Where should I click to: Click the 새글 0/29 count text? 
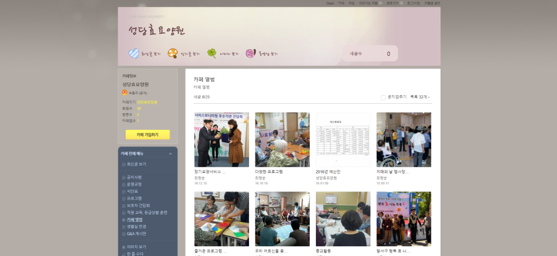pos(201,97)
